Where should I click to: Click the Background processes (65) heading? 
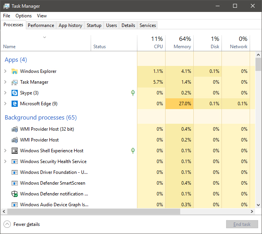tap(41, 118)
